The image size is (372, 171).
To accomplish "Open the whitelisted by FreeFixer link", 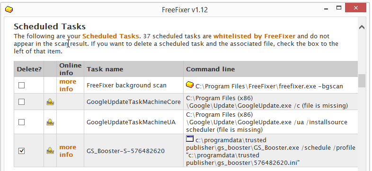I will [254, 36].
